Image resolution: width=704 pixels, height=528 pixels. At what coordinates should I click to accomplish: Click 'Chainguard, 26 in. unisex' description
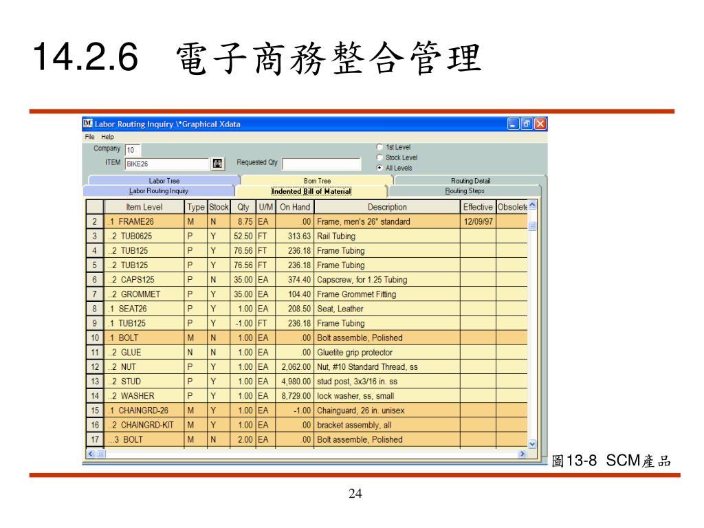tap(387, 410)
